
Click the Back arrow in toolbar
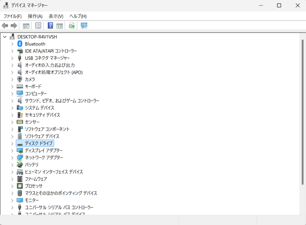click(x=5, y=26)
